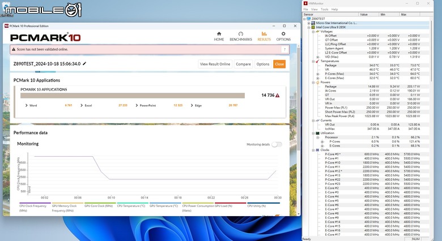The image size is (442, 241).
Task: Edit the result name with the pencil icon
Action: pyautogui.click(x=84, y=63)
